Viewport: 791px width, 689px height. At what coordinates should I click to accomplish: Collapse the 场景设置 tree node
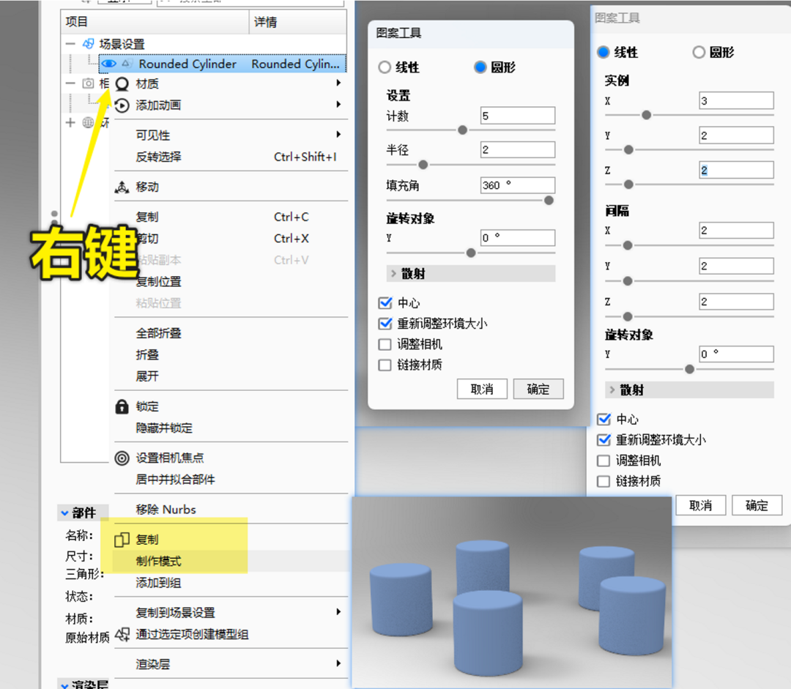(x=70, y=44)
